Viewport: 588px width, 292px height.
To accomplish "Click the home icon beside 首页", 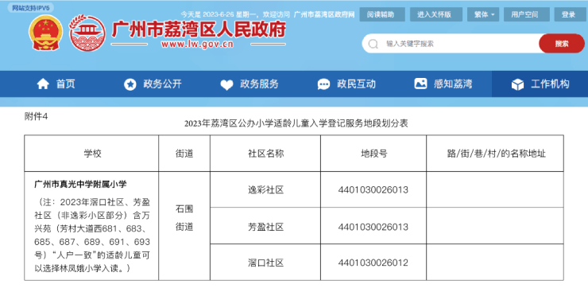I will (43, 84).
